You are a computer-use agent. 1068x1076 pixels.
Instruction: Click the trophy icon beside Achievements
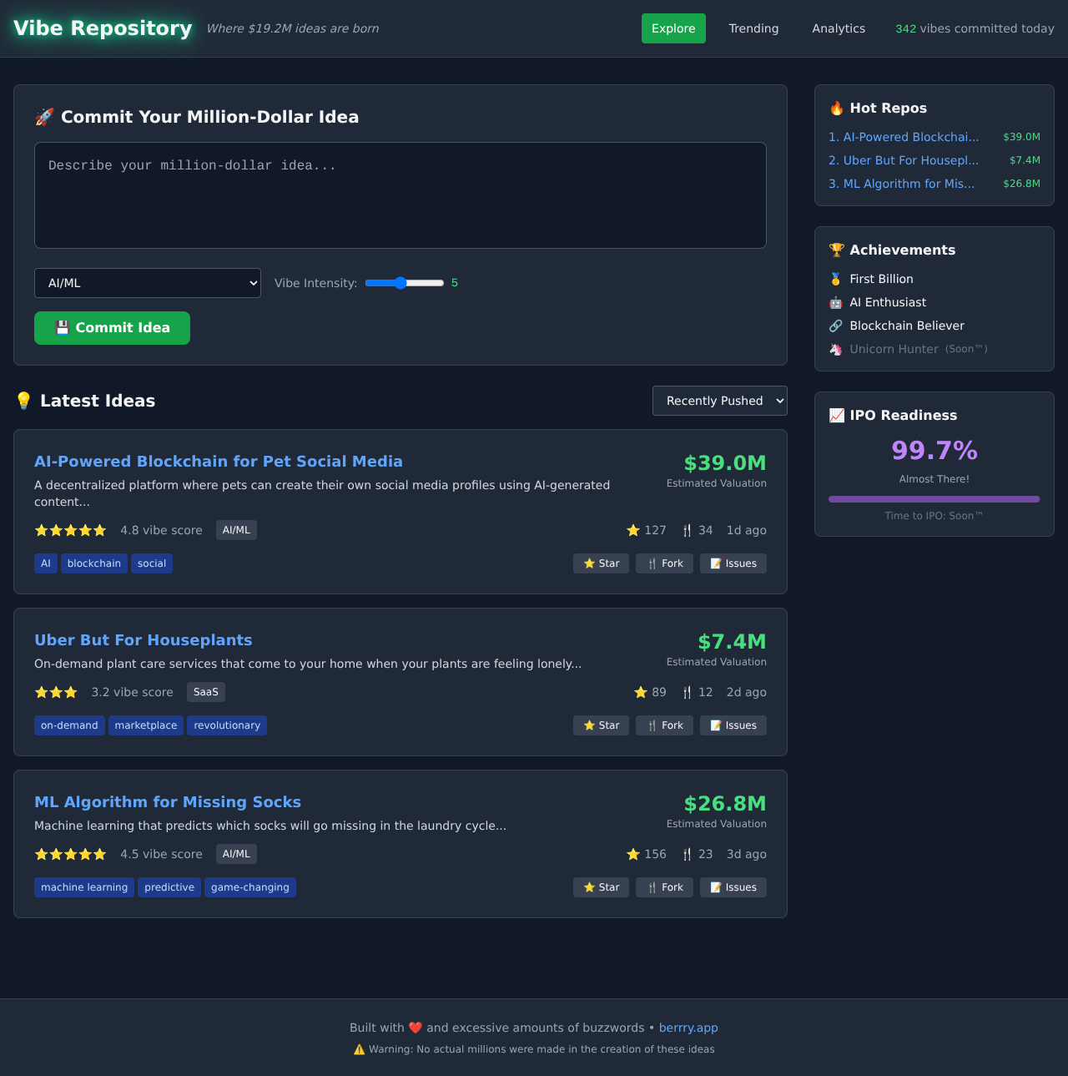click(836, 249)
